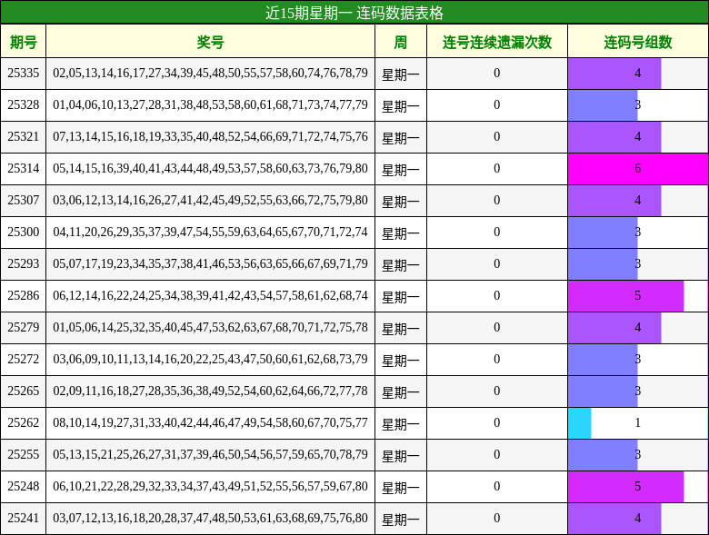Click the omission count 0 in row 25286
Screen dimensions: 709x535
[497, 295]
